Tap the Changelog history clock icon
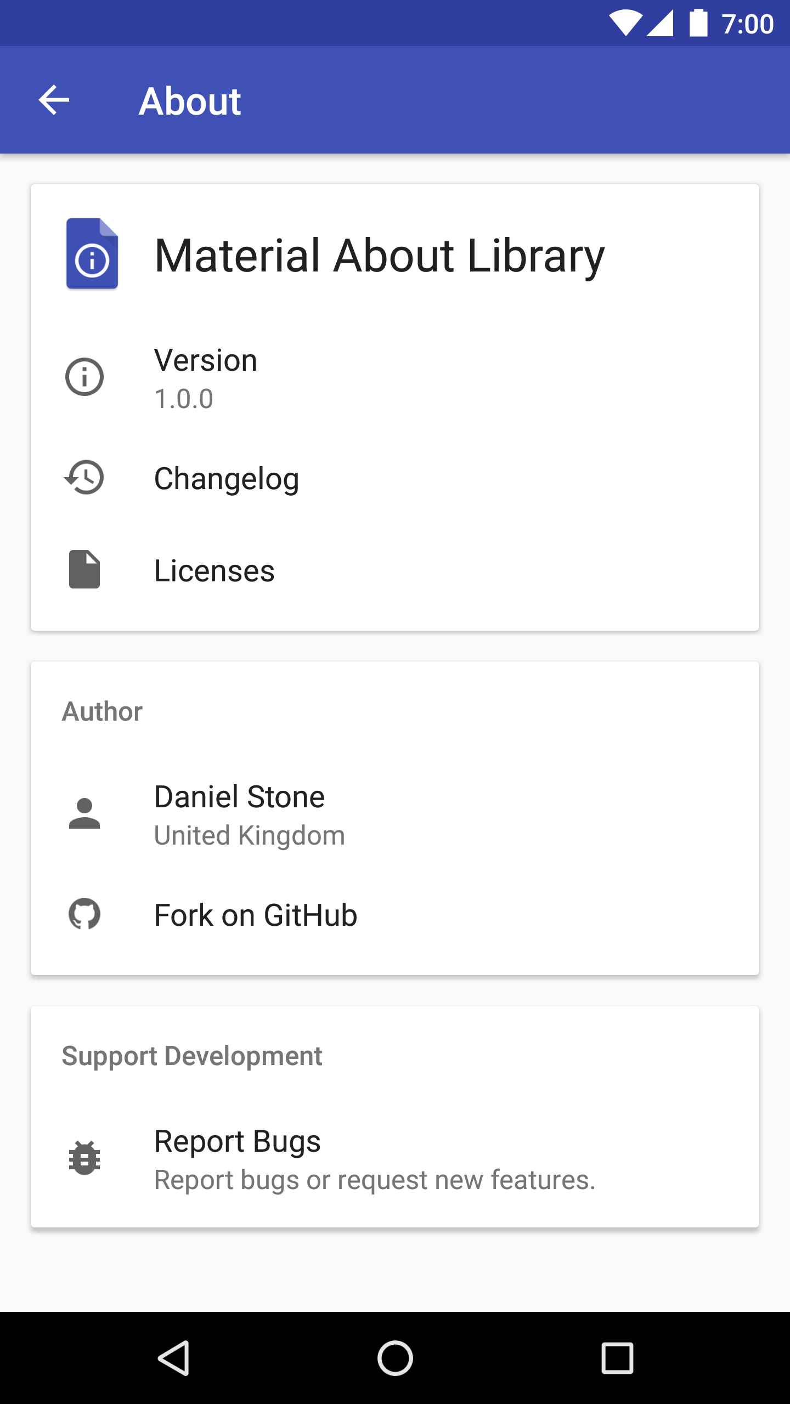 [84, 478]
